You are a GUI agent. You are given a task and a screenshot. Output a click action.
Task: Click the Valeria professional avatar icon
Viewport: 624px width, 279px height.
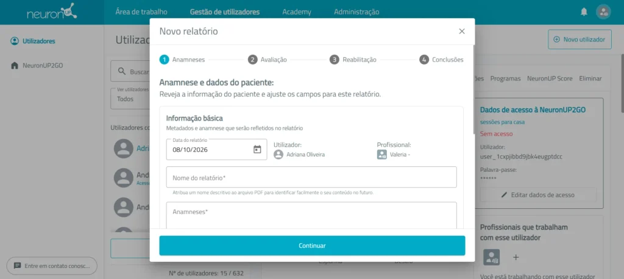coord(381,155)
